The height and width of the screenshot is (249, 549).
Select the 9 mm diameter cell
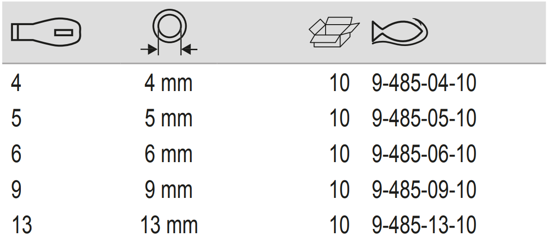pyautogui.click(x=168, y=190)
